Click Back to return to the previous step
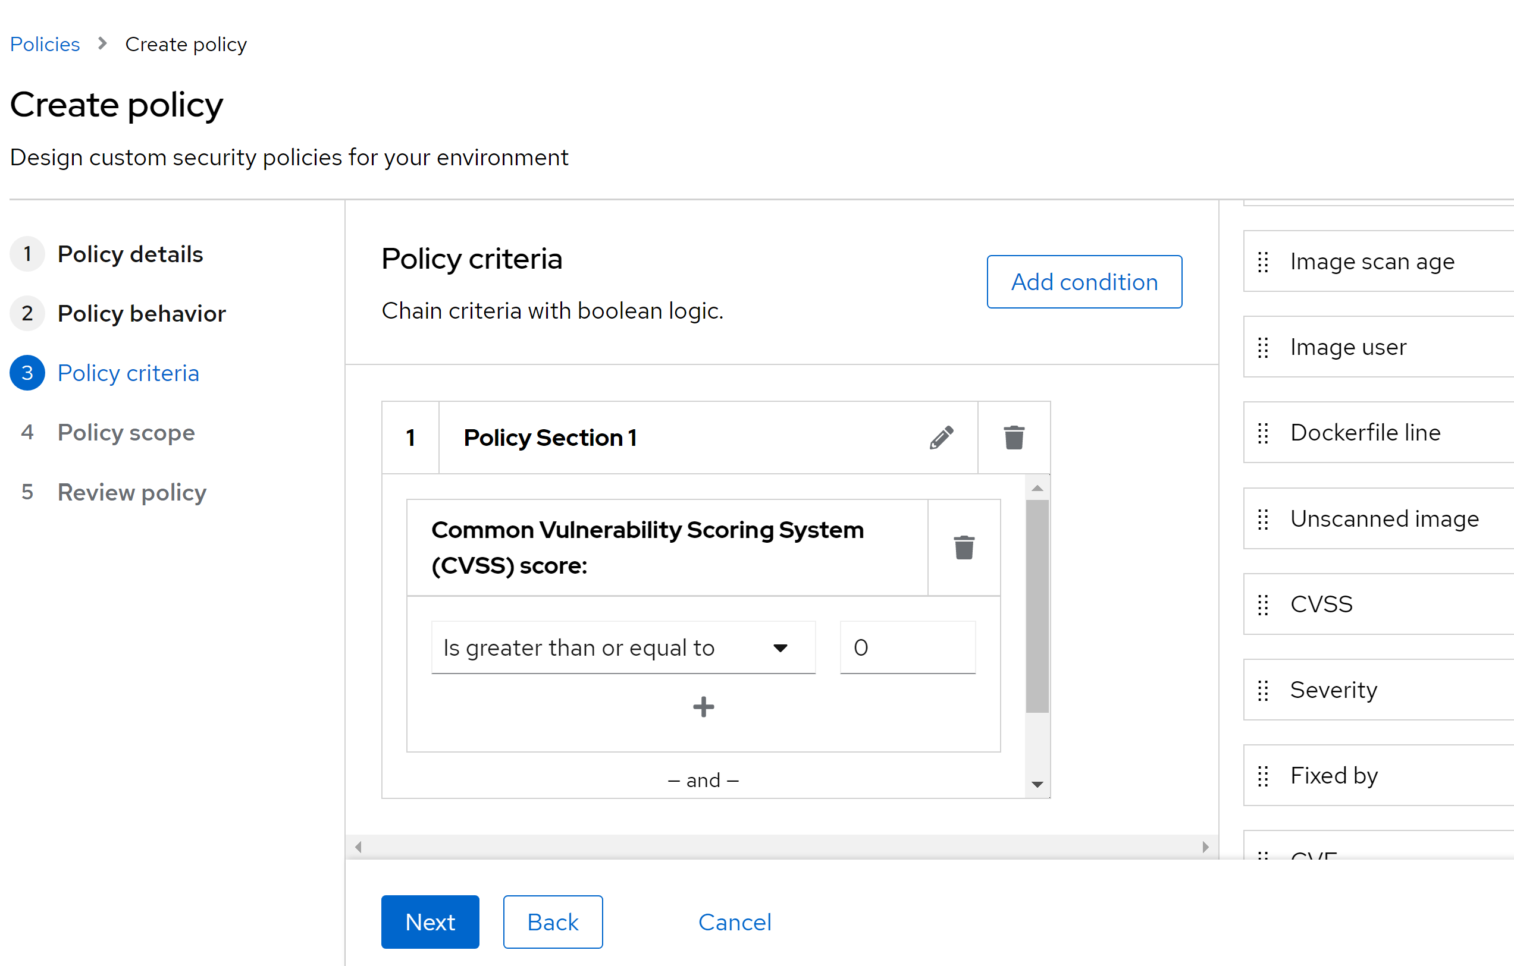1514x966 pixels. (553, 922)
